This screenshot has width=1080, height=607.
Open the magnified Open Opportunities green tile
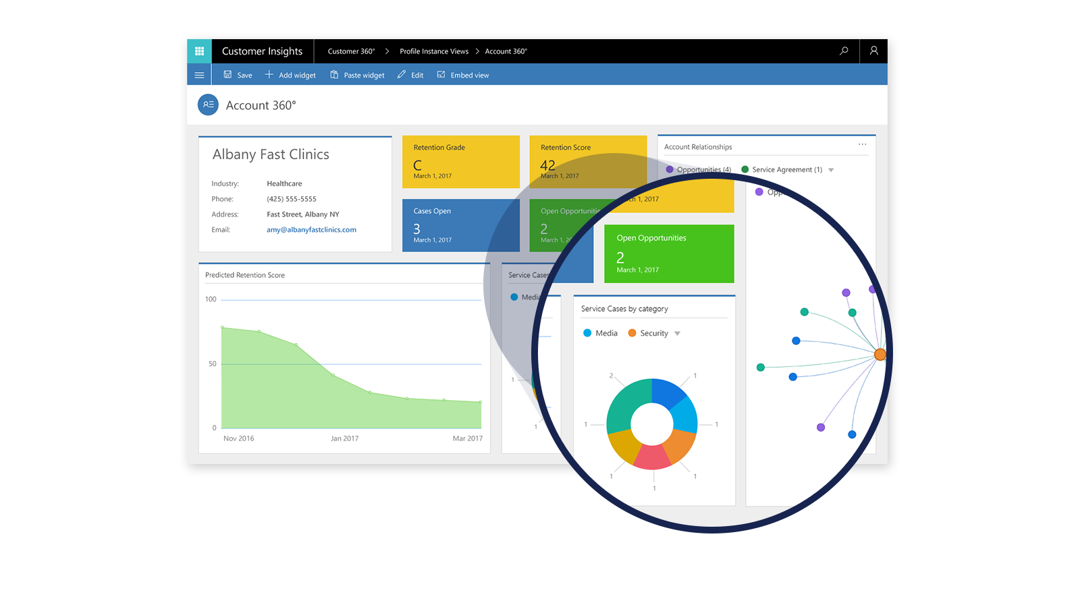click(x=669, y=254)
